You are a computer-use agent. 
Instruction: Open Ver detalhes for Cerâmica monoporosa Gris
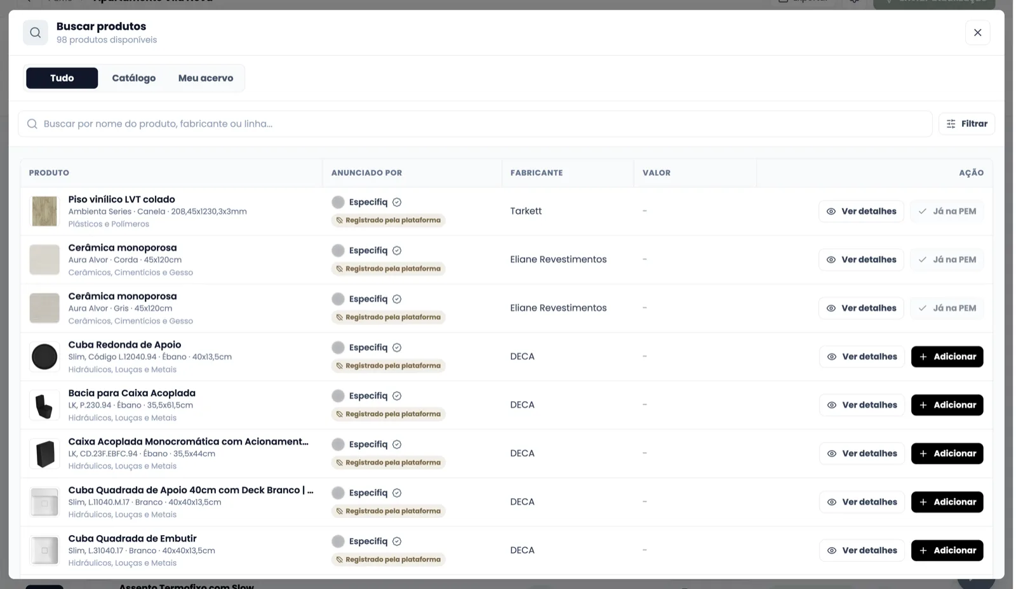(x=861, y=308)
